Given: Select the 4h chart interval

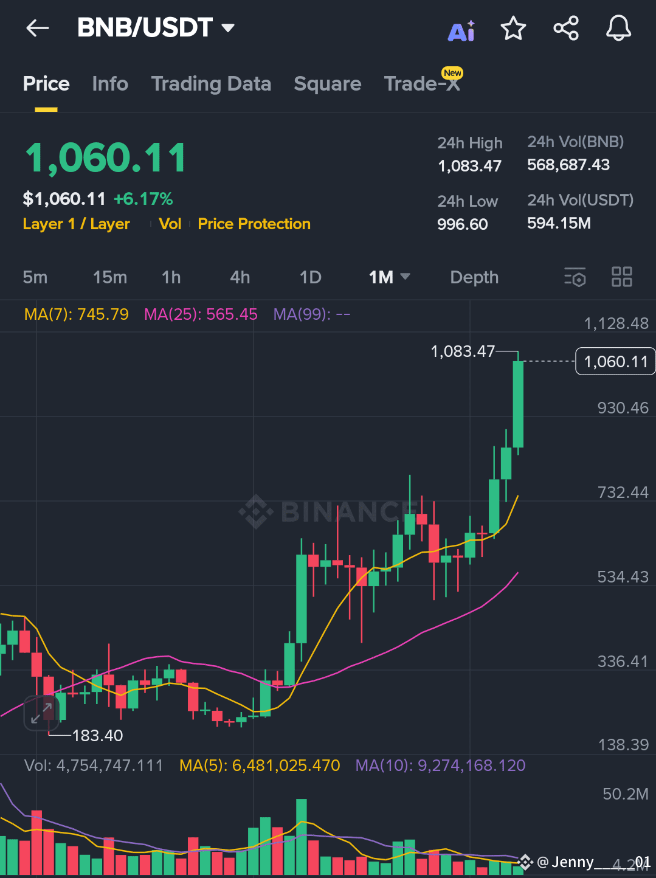Looking at the screenshot, I should point(240,277).
